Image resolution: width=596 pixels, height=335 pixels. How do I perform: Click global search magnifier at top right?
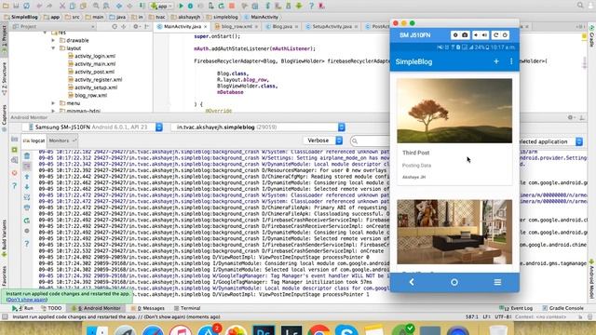(580, 6)
